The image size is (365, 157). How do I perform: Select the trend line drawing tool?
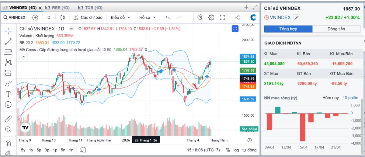tap(8, 42)
